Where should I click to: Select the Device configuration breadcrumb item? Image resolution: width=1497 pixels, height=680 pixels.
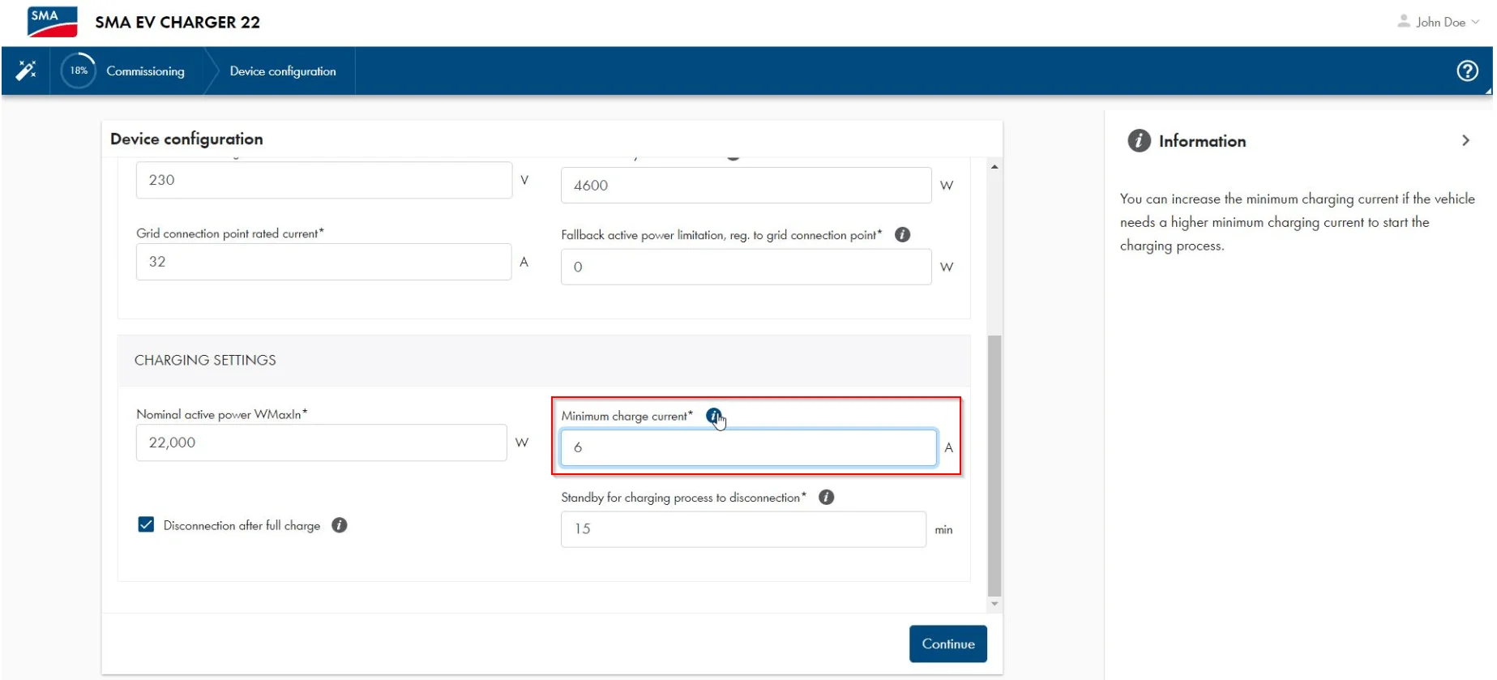(282, 71)
